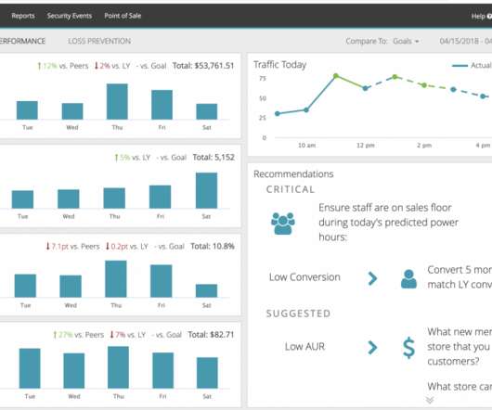Image resolution: width=492 pixels, height=410 pixels.
Task: Click the Total: 5,152 value
Action: pyautogui.click(x=214, y=158)
